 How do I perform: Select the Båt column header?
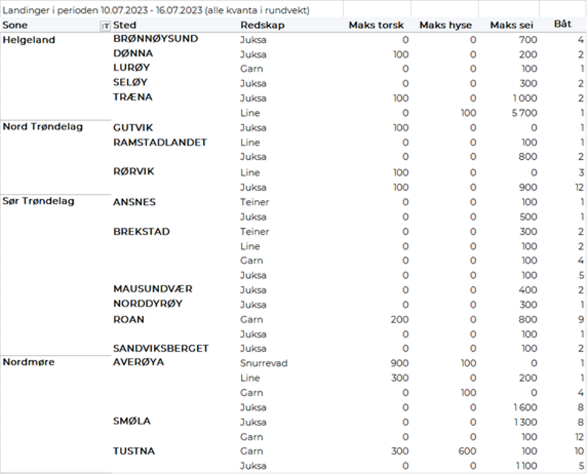coord(562,25)
